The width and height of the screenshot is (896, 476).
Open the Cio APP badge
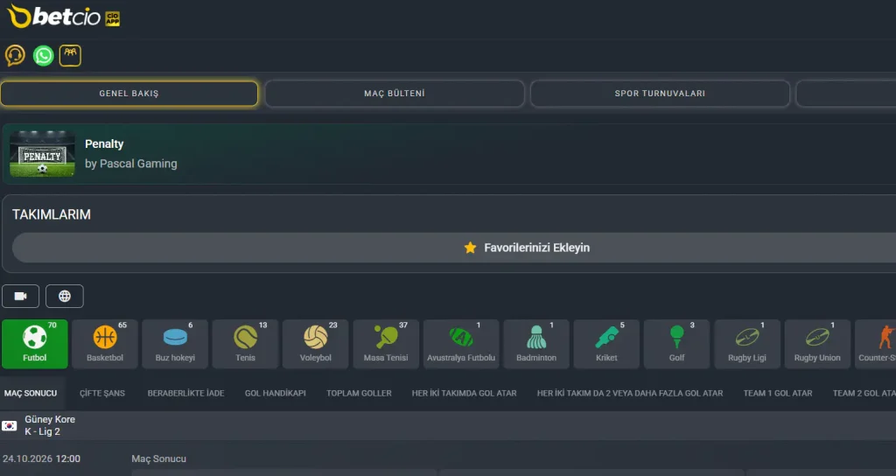(113, 19)
